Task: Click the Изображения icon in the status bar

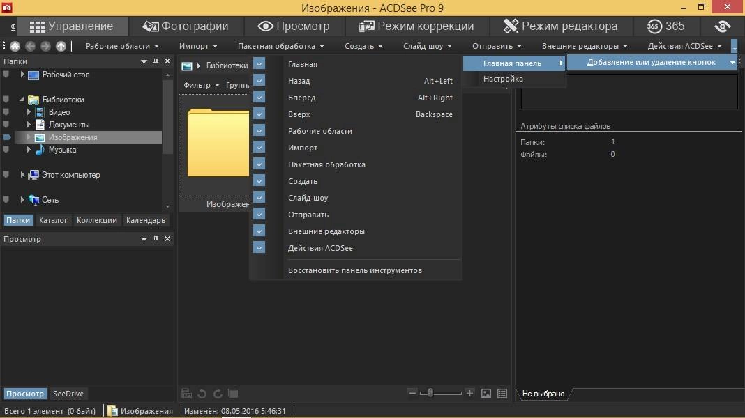Action: pyautogui.click(x=112, y=411)
